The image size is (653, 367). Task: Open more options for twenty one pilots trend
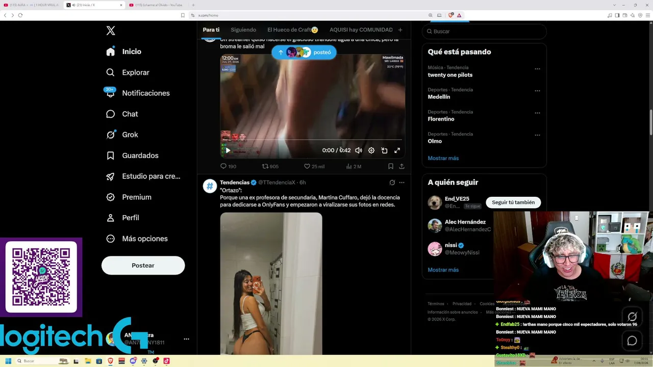[537, 69]
